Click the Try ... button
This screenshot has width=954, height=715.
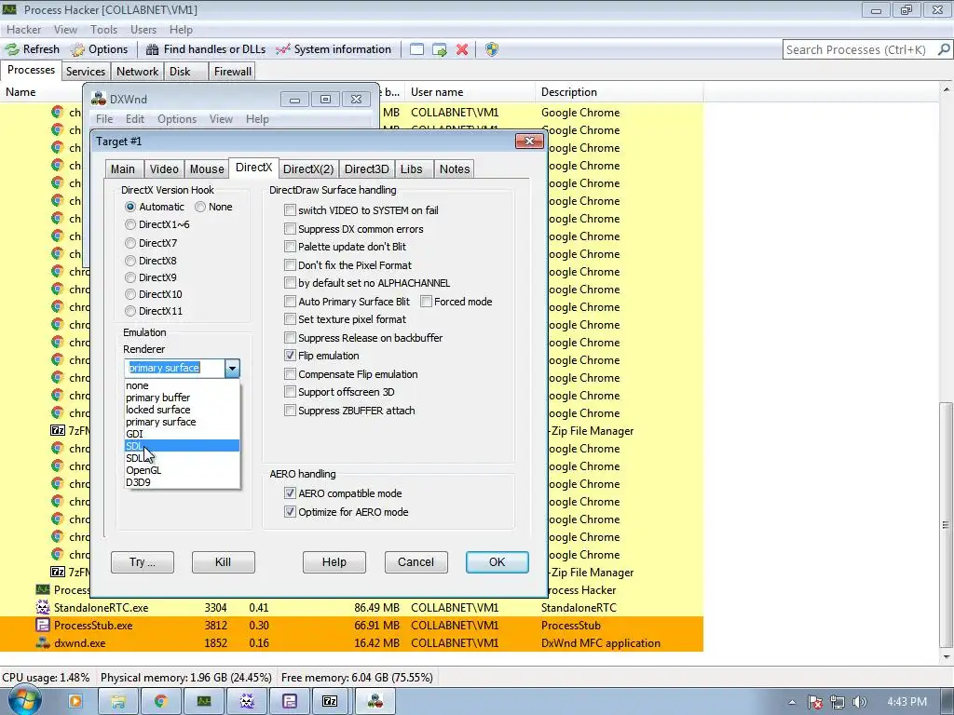point(143,561)
